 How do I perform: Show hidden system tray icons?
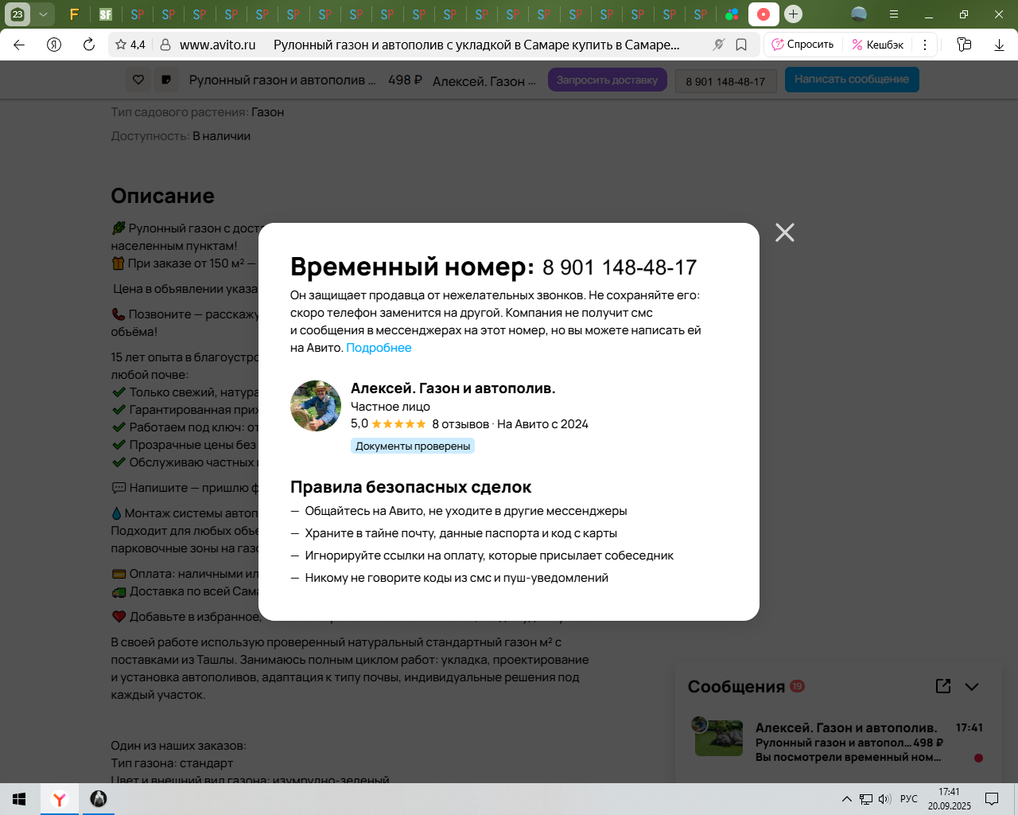[x=846, y=799]
